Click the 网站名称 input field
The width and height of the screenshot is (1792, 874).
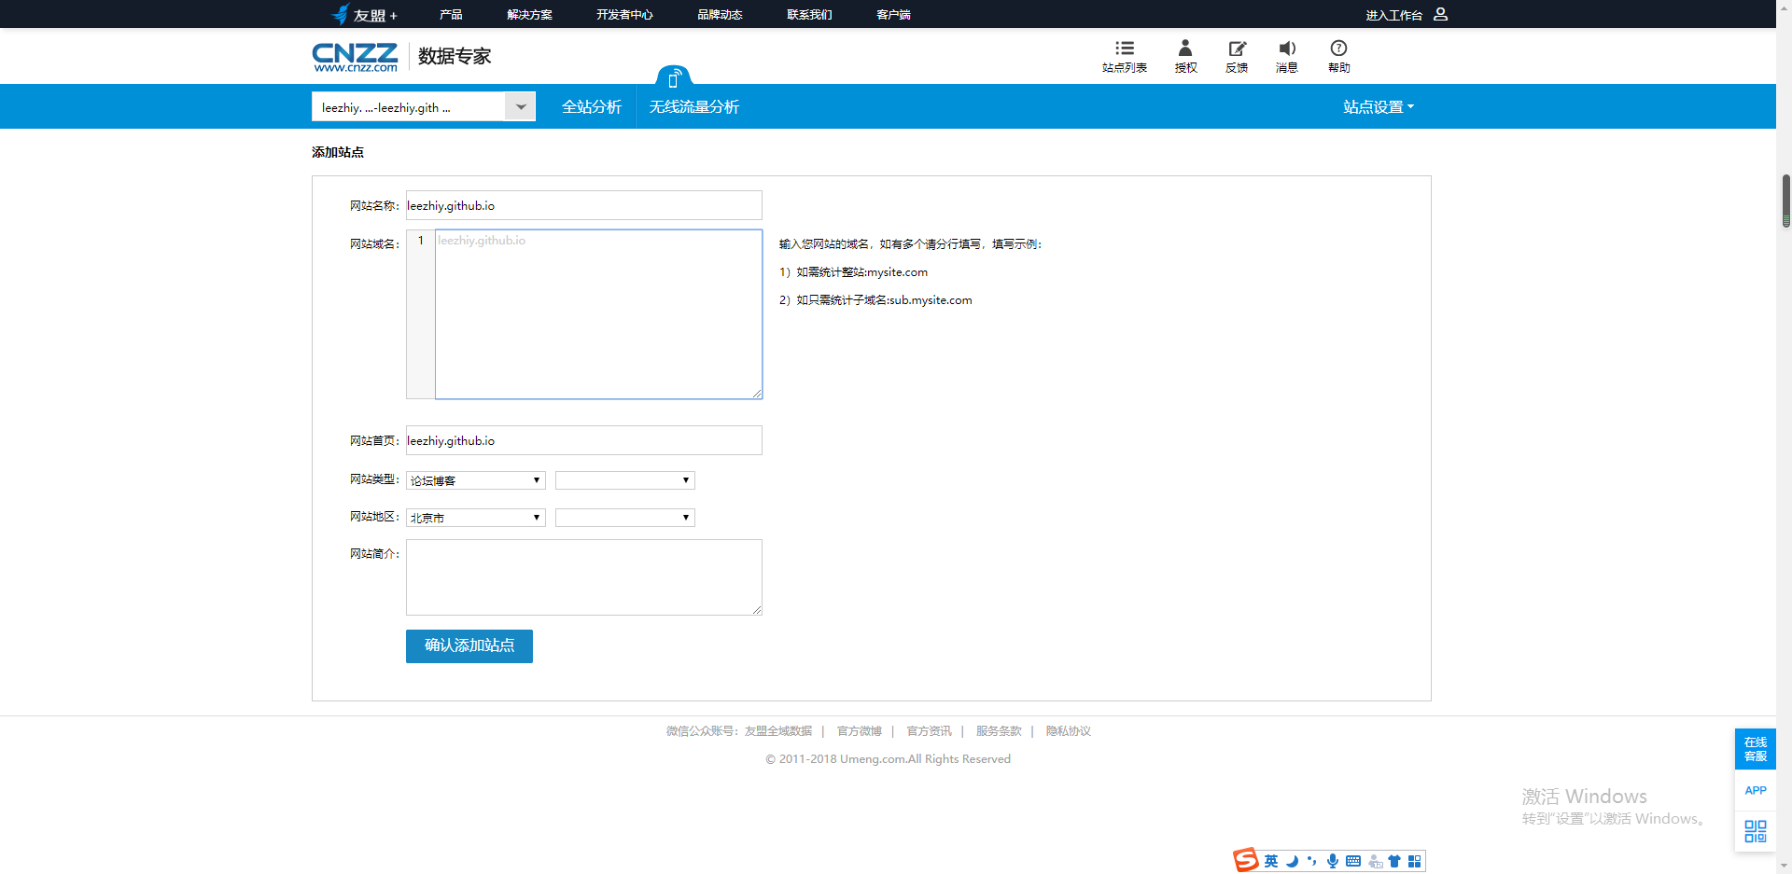pos(583,205)
